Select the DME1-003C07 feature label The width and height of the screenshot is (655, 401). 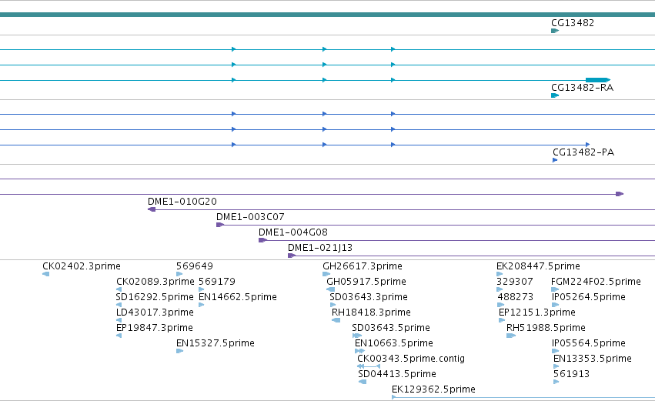pyautogui.click(x=250, y=217)
